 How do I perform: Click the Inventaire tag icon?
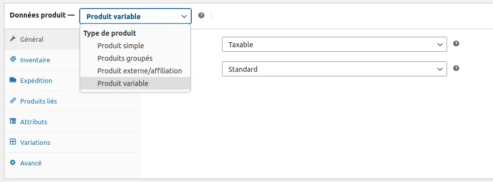(x=13, y=59)
